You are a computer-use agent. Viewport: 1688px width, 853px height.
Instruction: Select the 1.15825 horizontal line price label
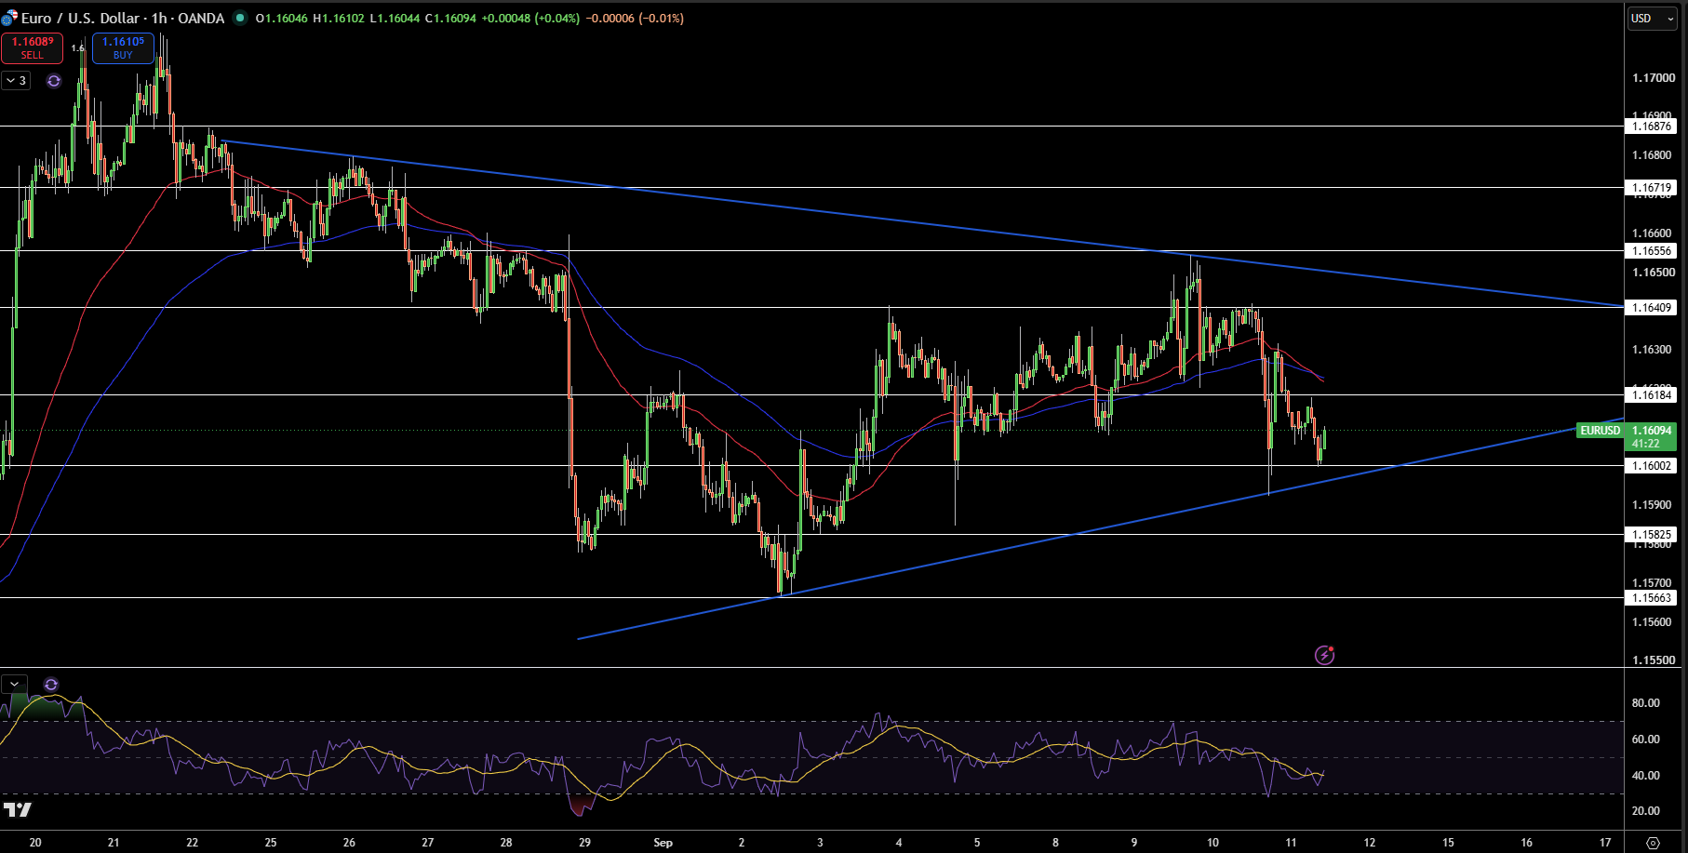pyautogui.click(x=1652, y=535)
